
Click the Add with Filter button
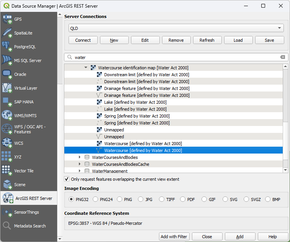(174, 237)
